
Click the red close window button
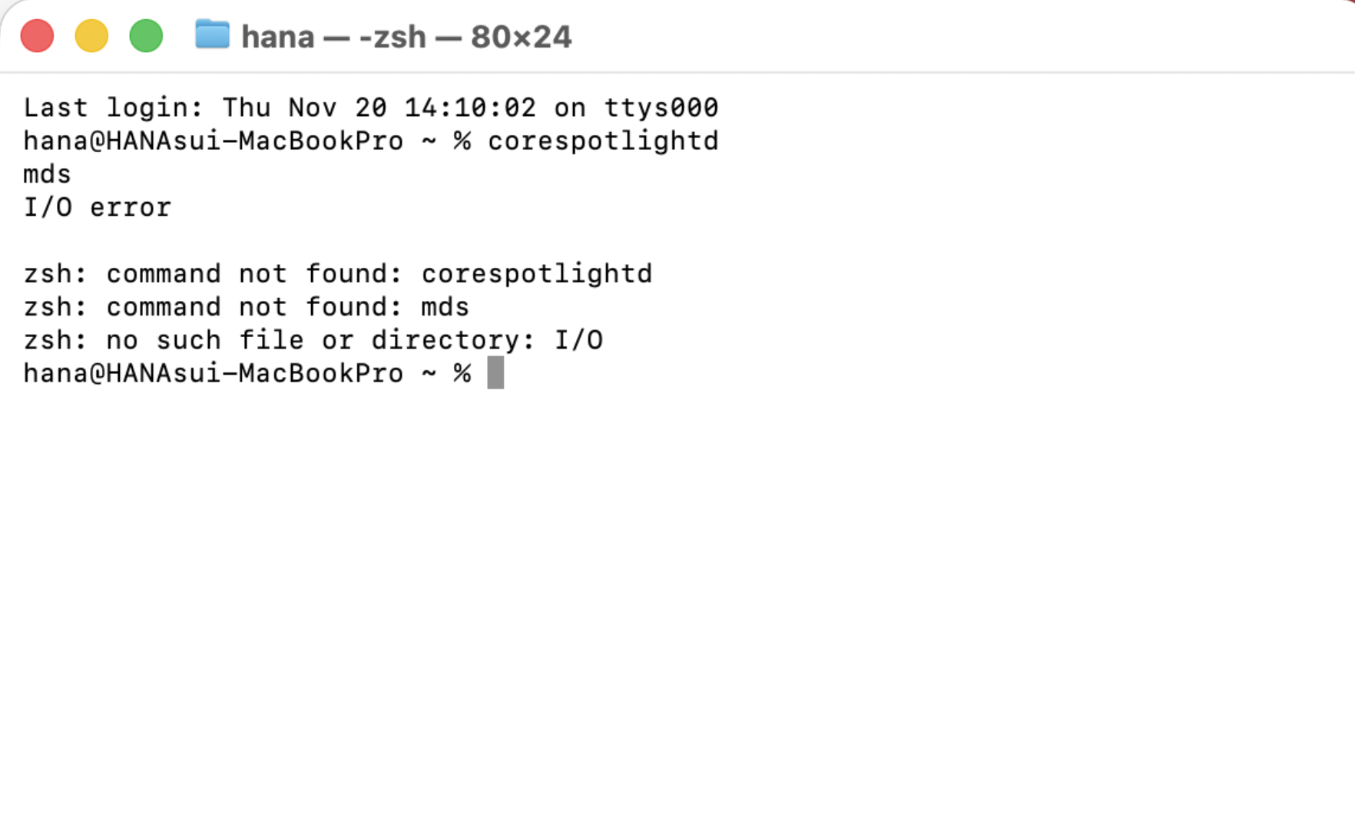coord(37,36)
